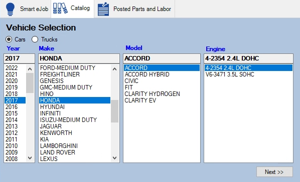300x182 pixels.
Task: Open Posted Parts and Labor tab
Action: click(134, 9)
